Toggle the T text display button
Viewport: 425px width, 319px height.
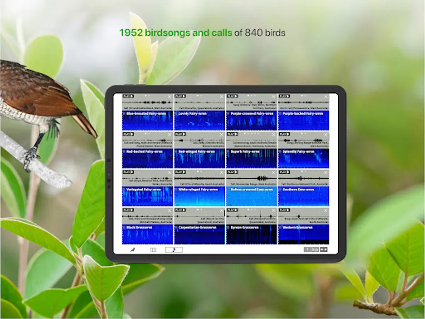(x=307, y=250)
